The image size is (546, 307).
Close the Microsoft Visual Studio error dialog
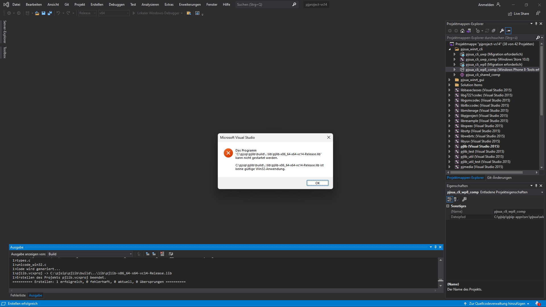pyautogui.click(x=329, y=137)
